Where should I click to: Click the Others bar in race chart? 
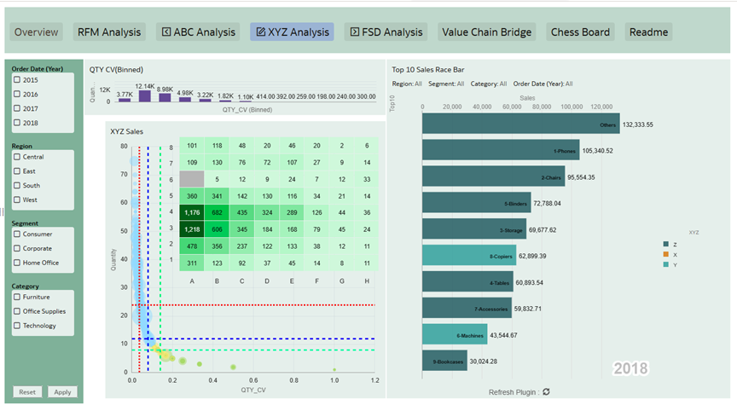point(521,124)
